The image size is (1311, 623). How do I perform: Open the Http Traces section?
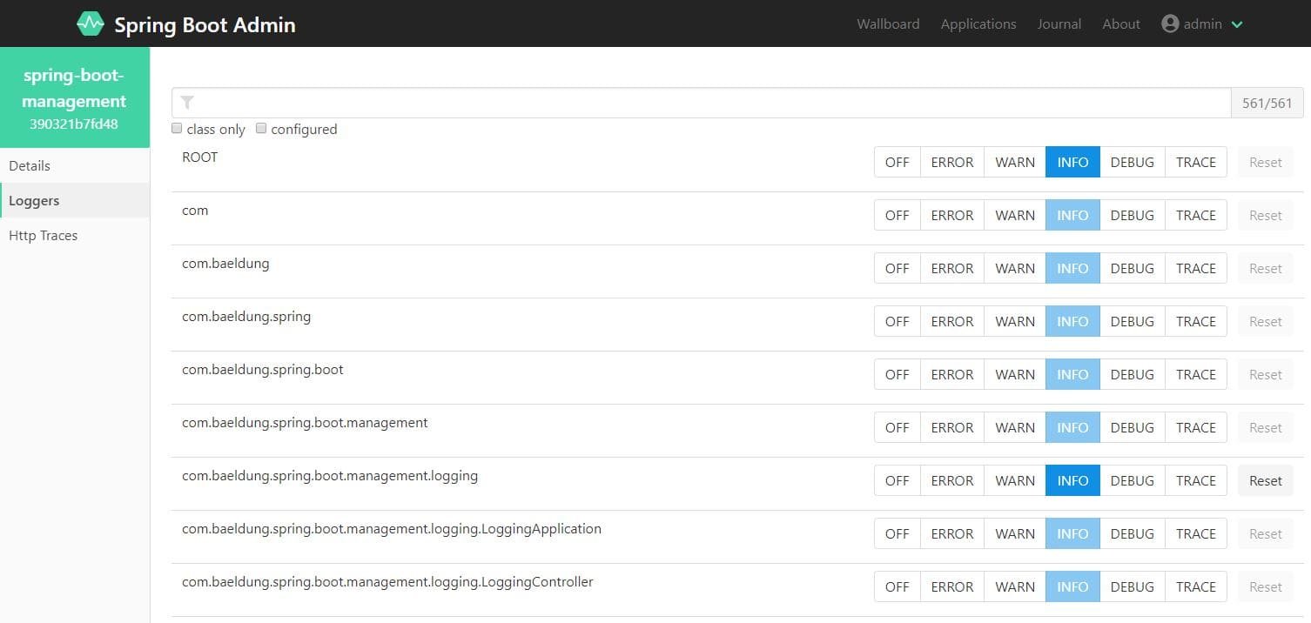[43, 235]
